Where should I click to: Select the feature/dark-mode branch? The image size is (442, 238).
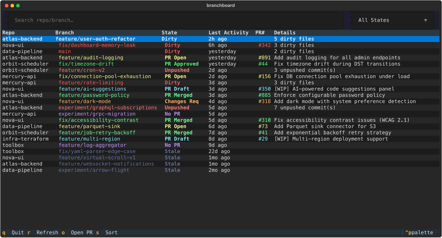[x=85, y=101]
